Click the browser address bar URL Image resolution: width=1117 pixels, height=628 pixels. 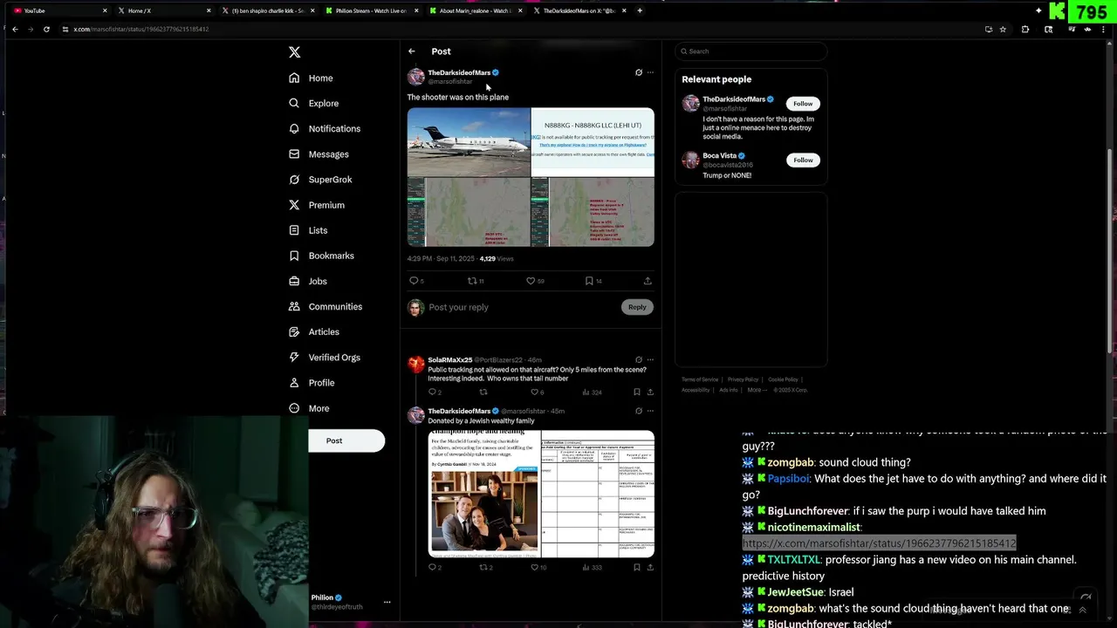(x=141, y=30)
